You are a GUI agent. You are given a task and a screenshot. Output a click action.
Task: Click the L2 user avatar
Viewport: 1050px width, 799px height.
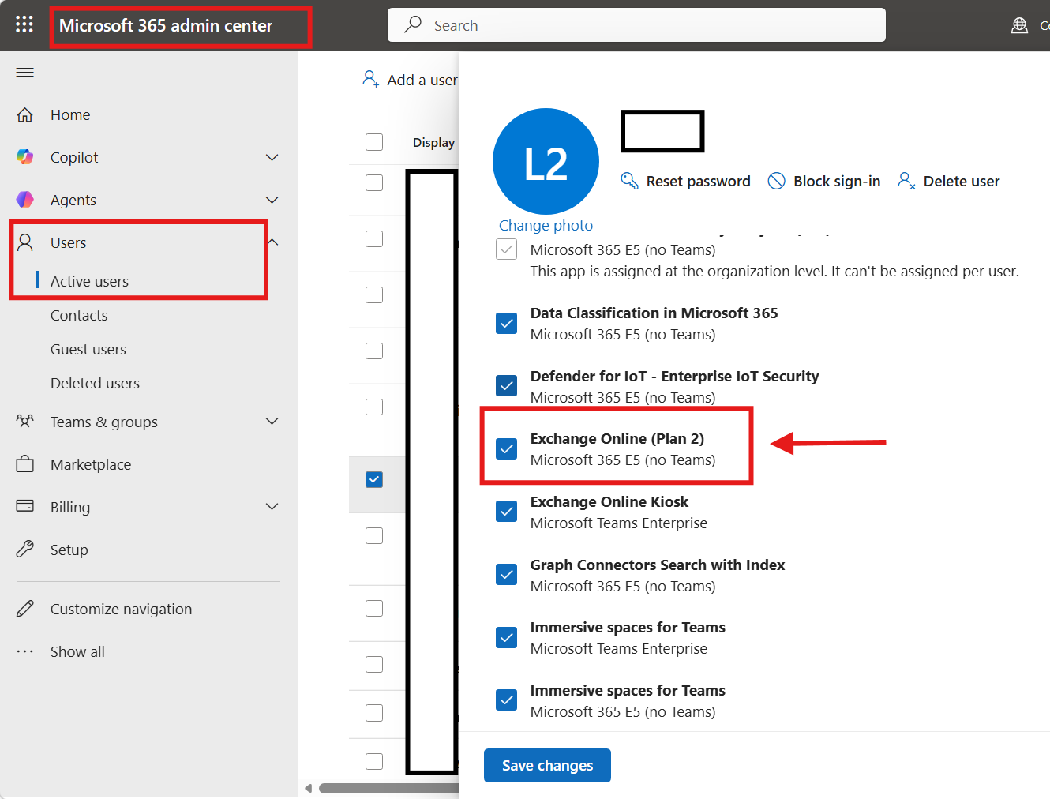pos(546,162)
